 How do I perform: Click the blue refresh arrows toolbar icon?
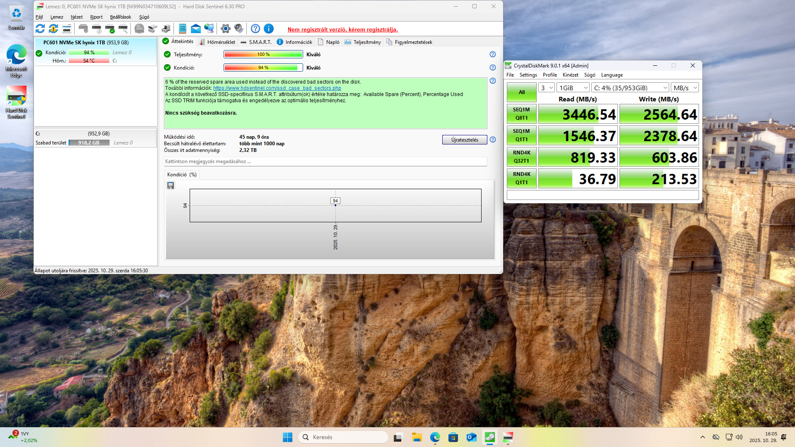[40, 29]
